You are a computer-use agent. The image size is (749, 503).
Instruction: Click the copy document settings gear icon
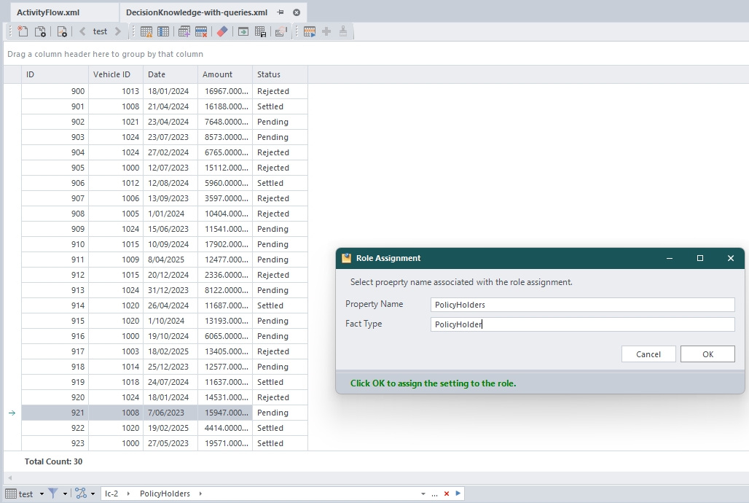(41, 31)
